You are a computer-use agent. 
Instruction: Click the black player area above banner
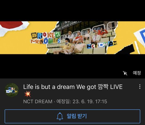(72, 11)
